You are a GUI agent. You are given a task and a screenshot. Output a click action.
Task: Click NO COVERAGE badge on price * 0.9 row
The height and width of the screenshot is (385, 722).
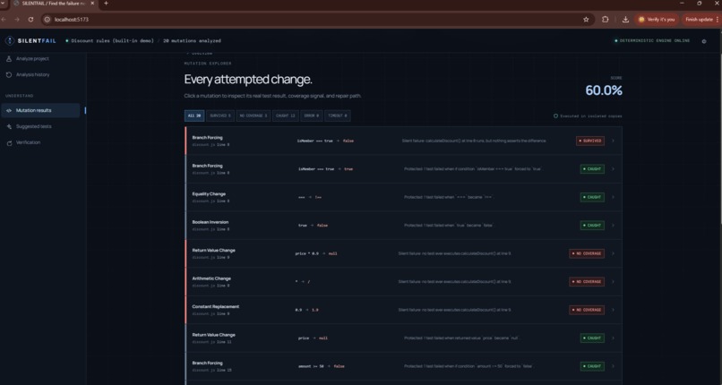(x=587, y=253)
